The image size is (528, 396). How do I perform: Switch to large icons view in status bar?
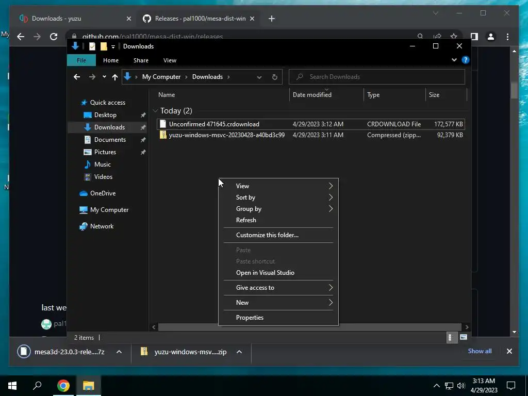(464, 337)
